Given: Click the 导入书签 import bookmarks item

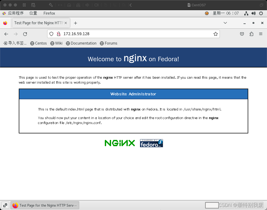Looking at the screenshot, I should (x=15, y=43).
